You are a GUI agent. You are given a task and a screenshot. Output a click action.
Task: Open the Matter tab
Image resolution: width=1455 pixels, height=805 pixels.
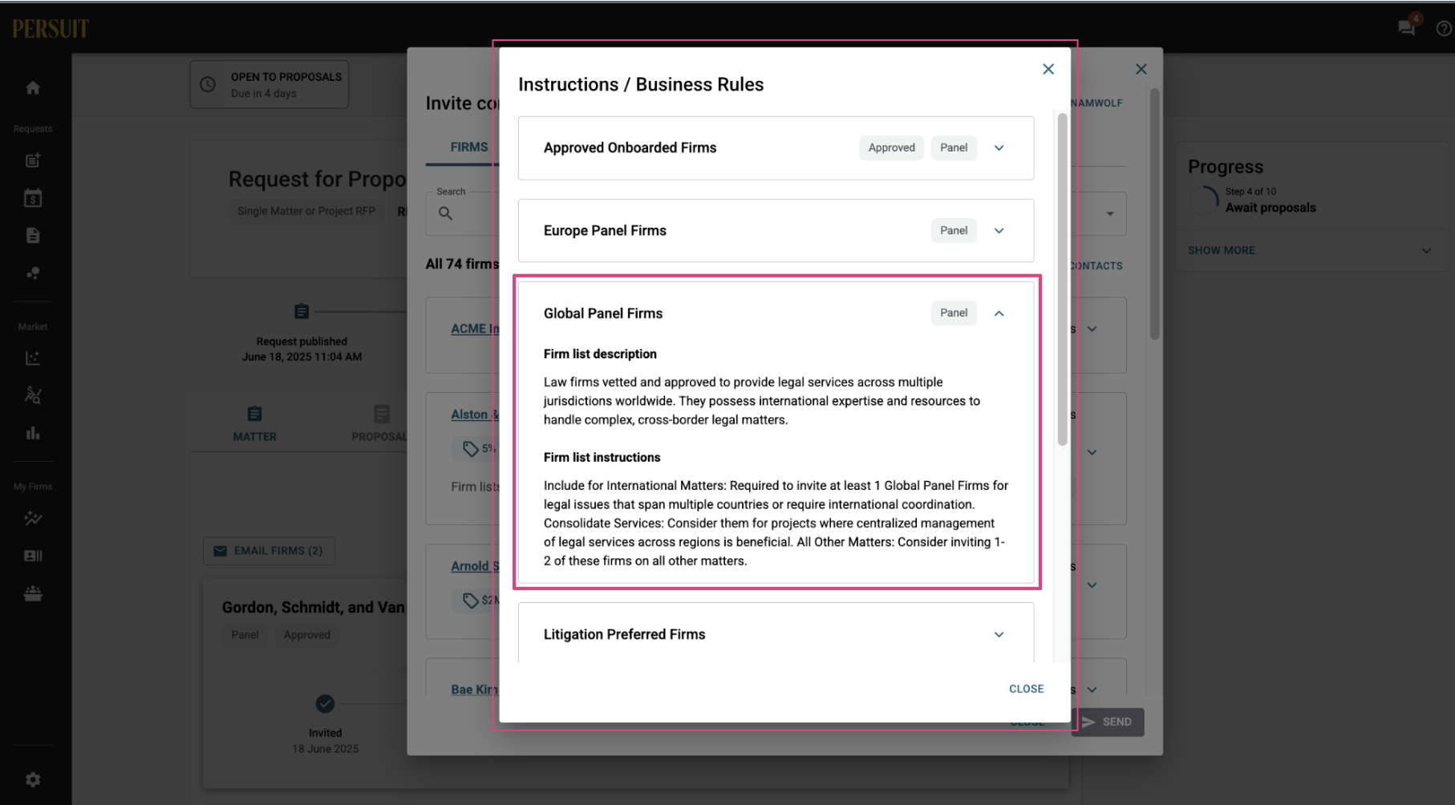click(254, 424)
